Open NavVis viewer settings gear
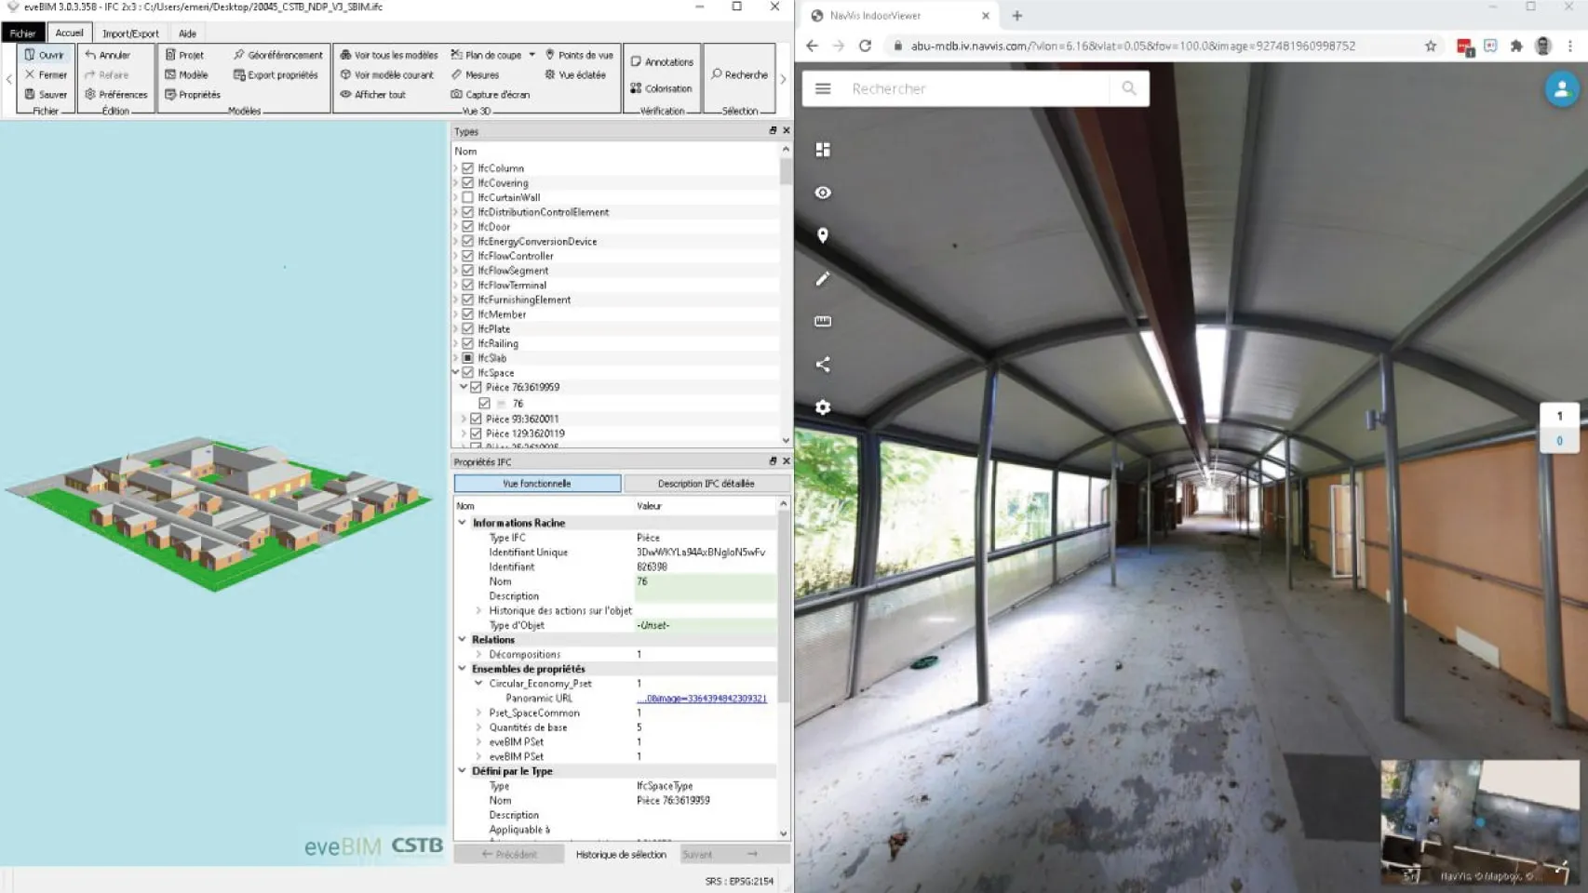 click(822, 407)
